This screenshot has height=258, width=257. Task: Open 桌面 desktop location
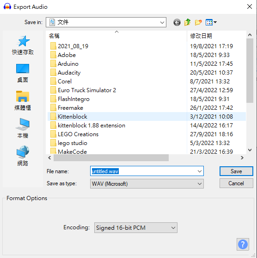[x=23, y=73]
